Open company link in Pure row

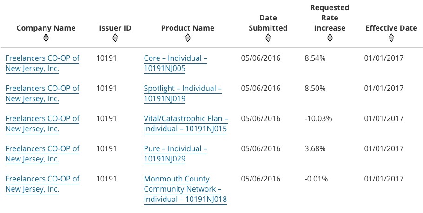[x=42, y=154]
